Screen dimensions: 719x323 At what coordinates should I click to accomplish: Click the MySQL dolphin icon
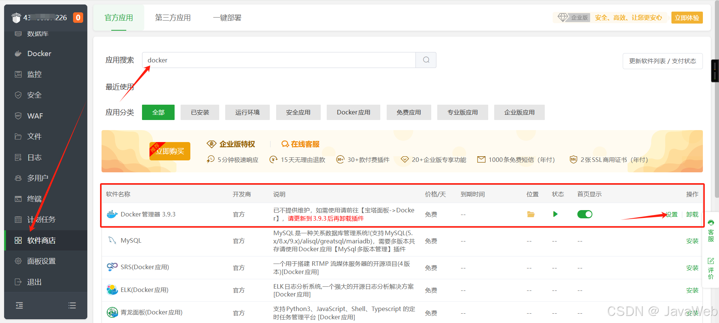(112, 240)
